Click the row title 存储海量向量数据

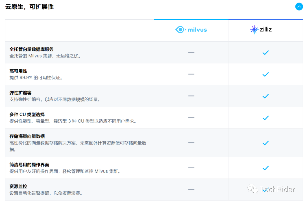pyautogui.click(x=27, y=136)
